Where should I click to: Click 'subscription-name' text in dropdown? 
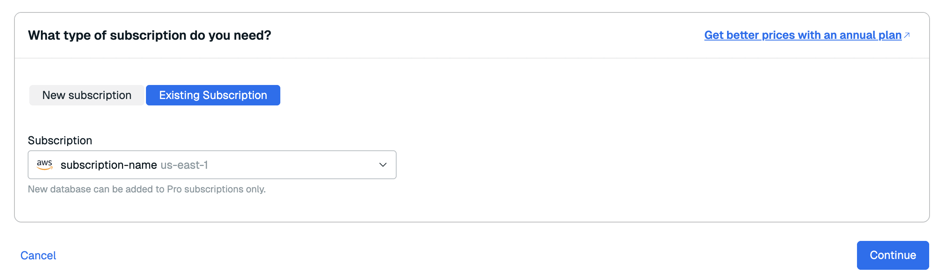coord(109,165)
